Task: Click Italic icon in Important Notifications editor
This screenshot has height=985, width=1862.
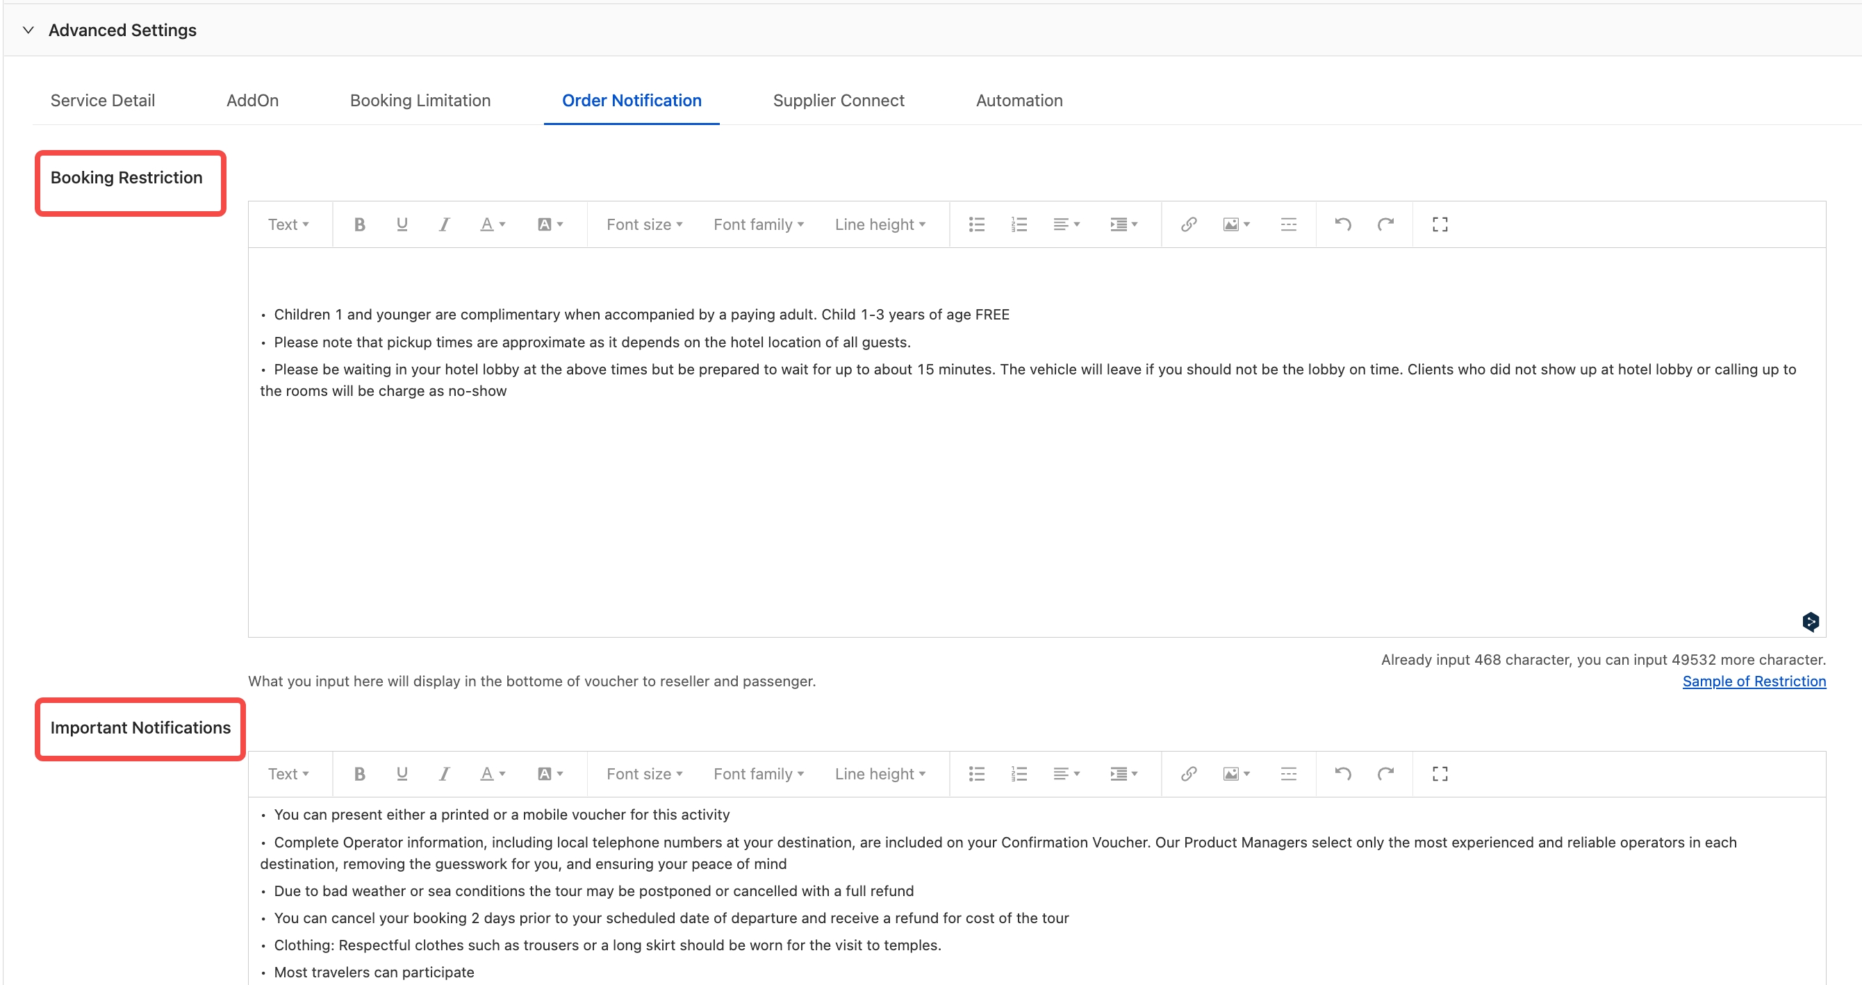Action: [444, 774]
